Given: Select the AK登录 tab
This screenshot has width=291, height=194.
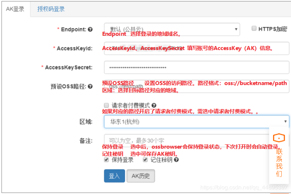Looking at the screenshot, I should tap(15, 9).
